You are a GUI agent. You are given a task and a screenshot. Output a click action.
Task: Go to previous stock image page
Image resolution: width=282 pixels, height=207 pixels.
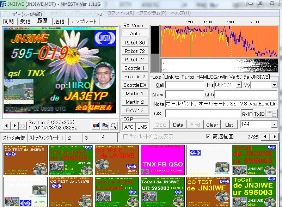265,137
